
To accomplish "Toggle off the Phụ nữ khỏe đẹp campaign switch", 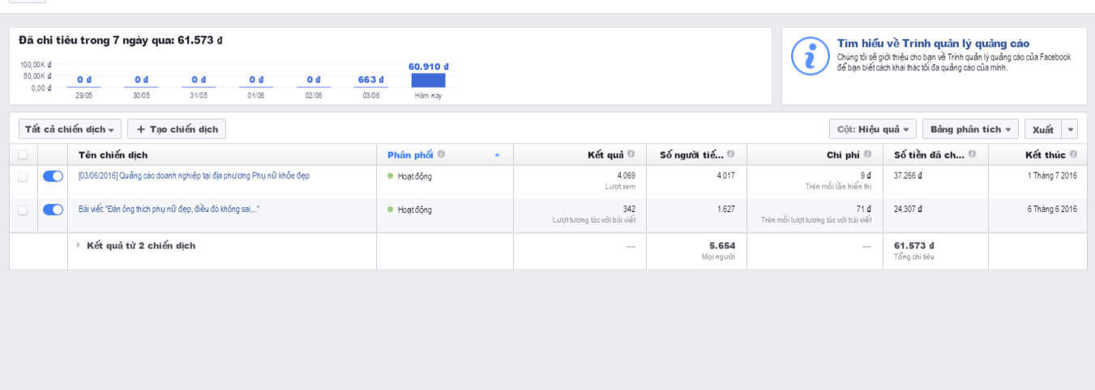I will pyautogui.click(x=53, y=176).
